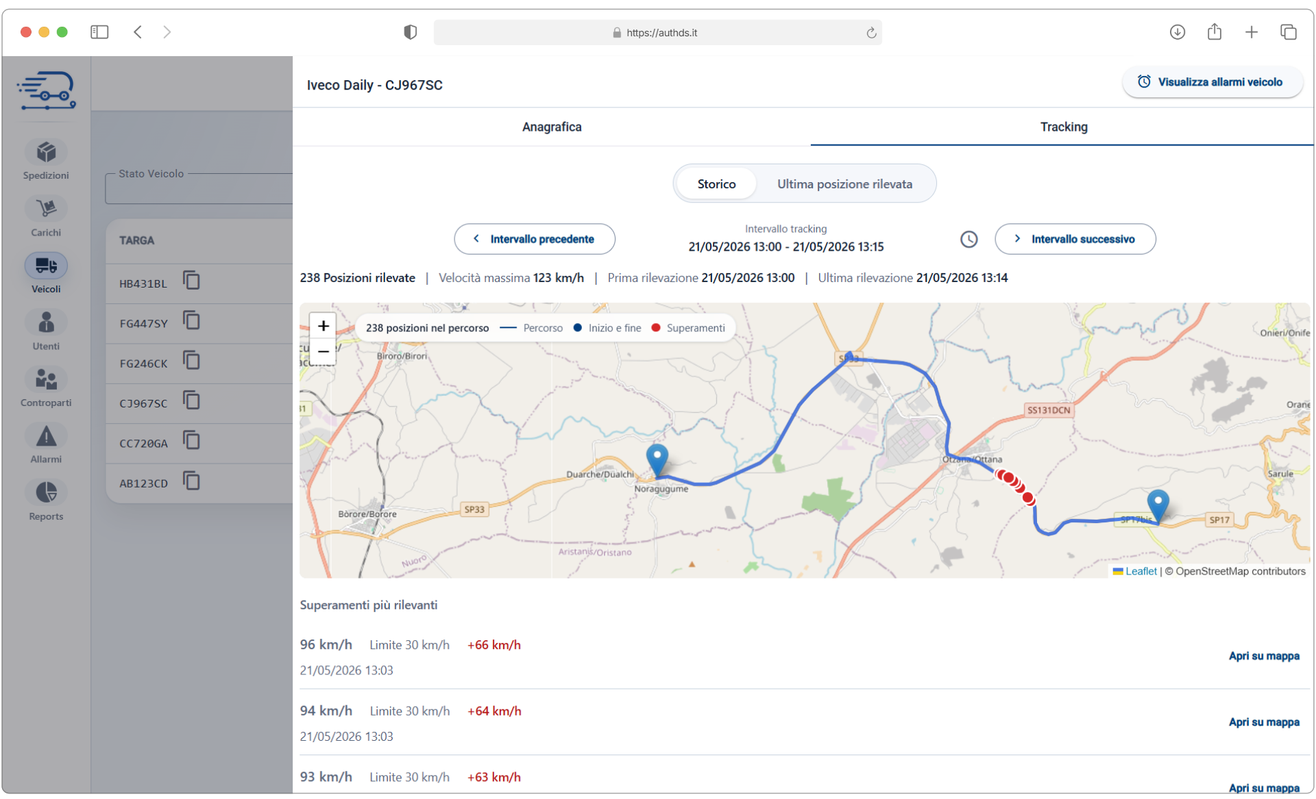Switch to the Anagrafica tab
The image size is (1316, 799).
(x=552, y=127)
